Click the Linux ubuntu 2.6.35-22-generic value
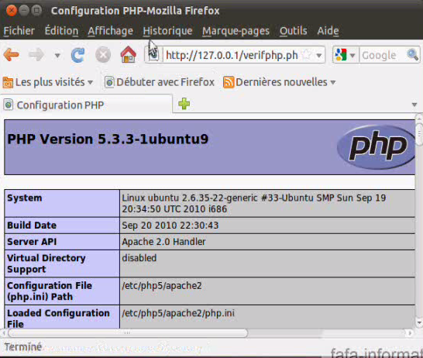Viewport: 423px width, 358px height. (254, 204)
